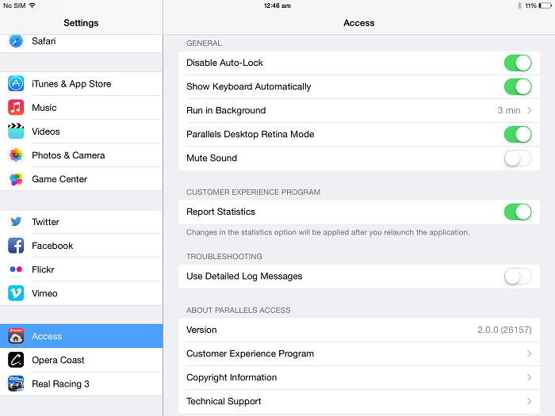The height and width of the screenshot is (416, 555).
Task: Turn off Disable Auto-Lock switch
Action: tap(518, 63)
